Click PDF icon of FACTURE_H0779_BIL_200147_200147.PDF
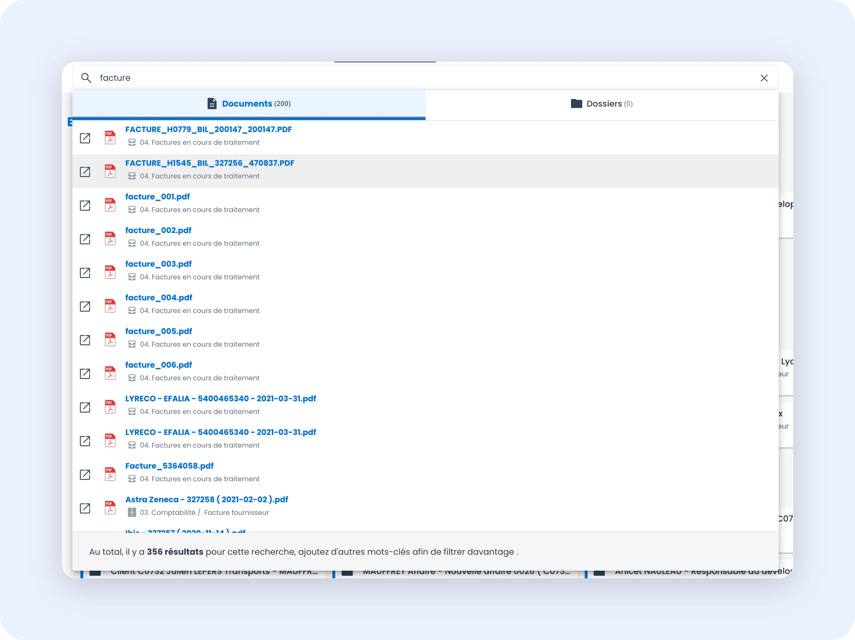This screenshot has width=855, height=640. point(110,137)
